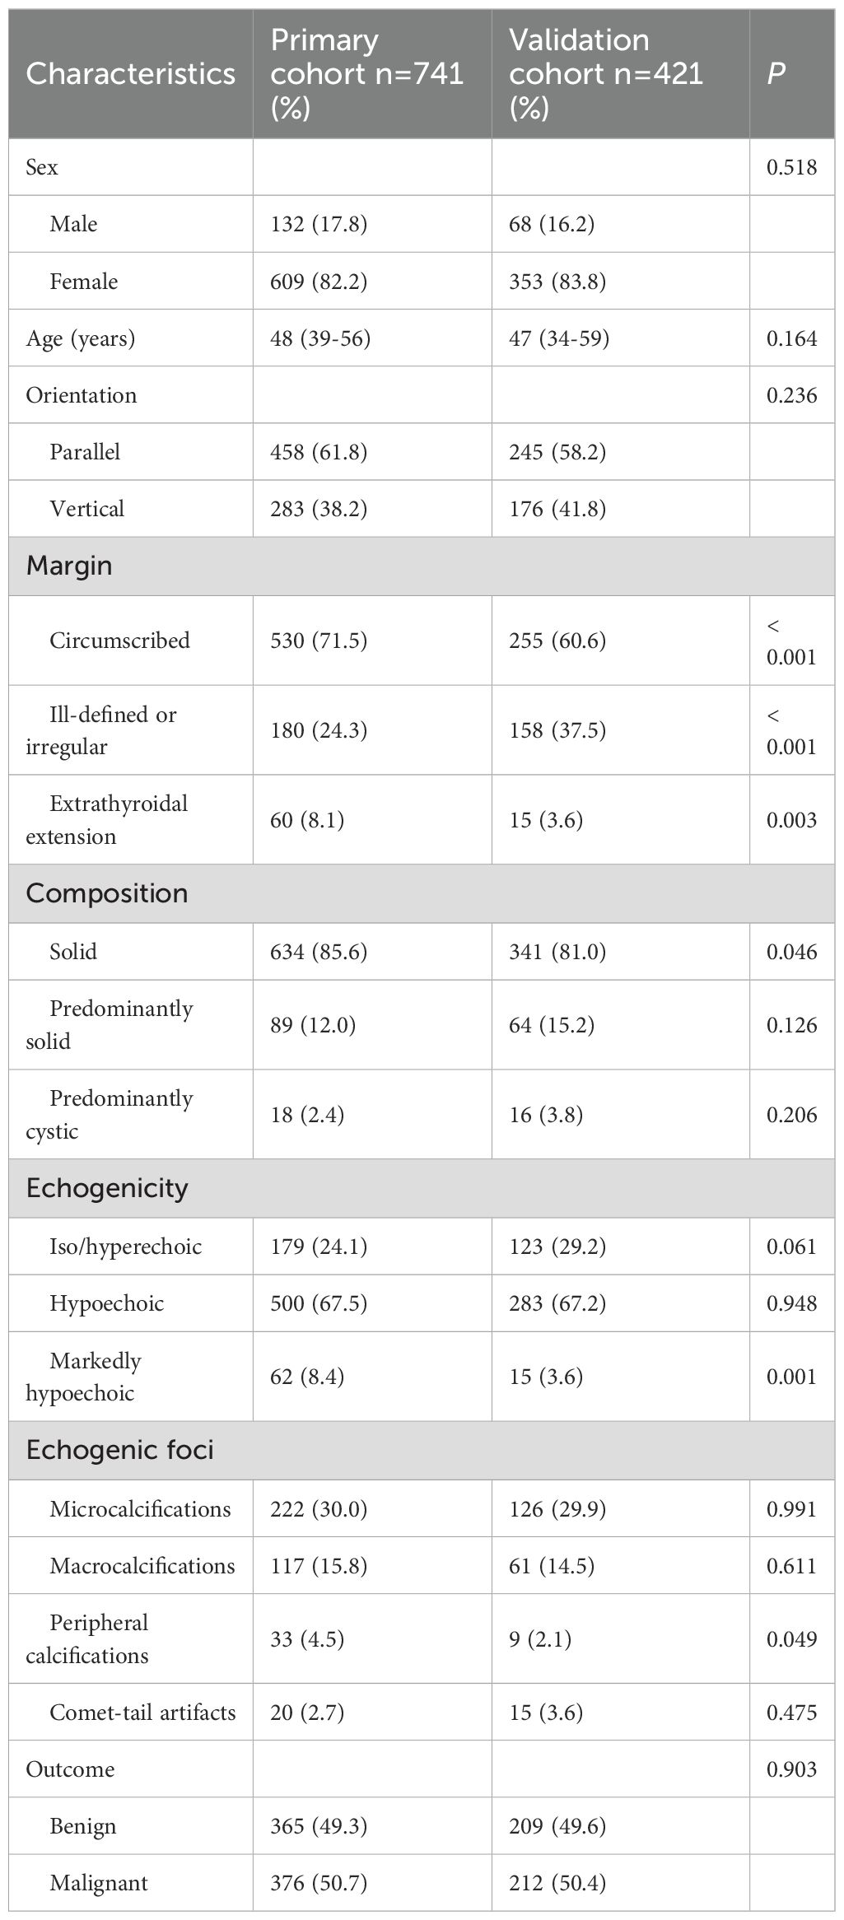The height and width of the screenshot is (1920, 844).
Task: Select the Extrathyroidal extension P value 0.003
Action: [x=791, y=820]
